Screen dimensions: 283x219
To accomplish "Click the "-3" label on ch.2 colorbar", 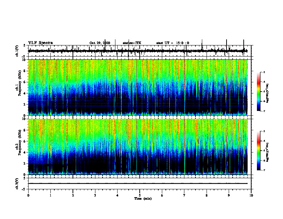I will coord(263,131).
